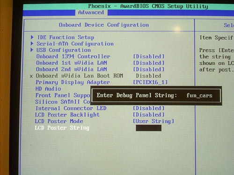This screenshot has width=234, height=175.
Task: Click the Phoenix AwardBIOS CMOS Setup Utility title
Action: (148, 6)
